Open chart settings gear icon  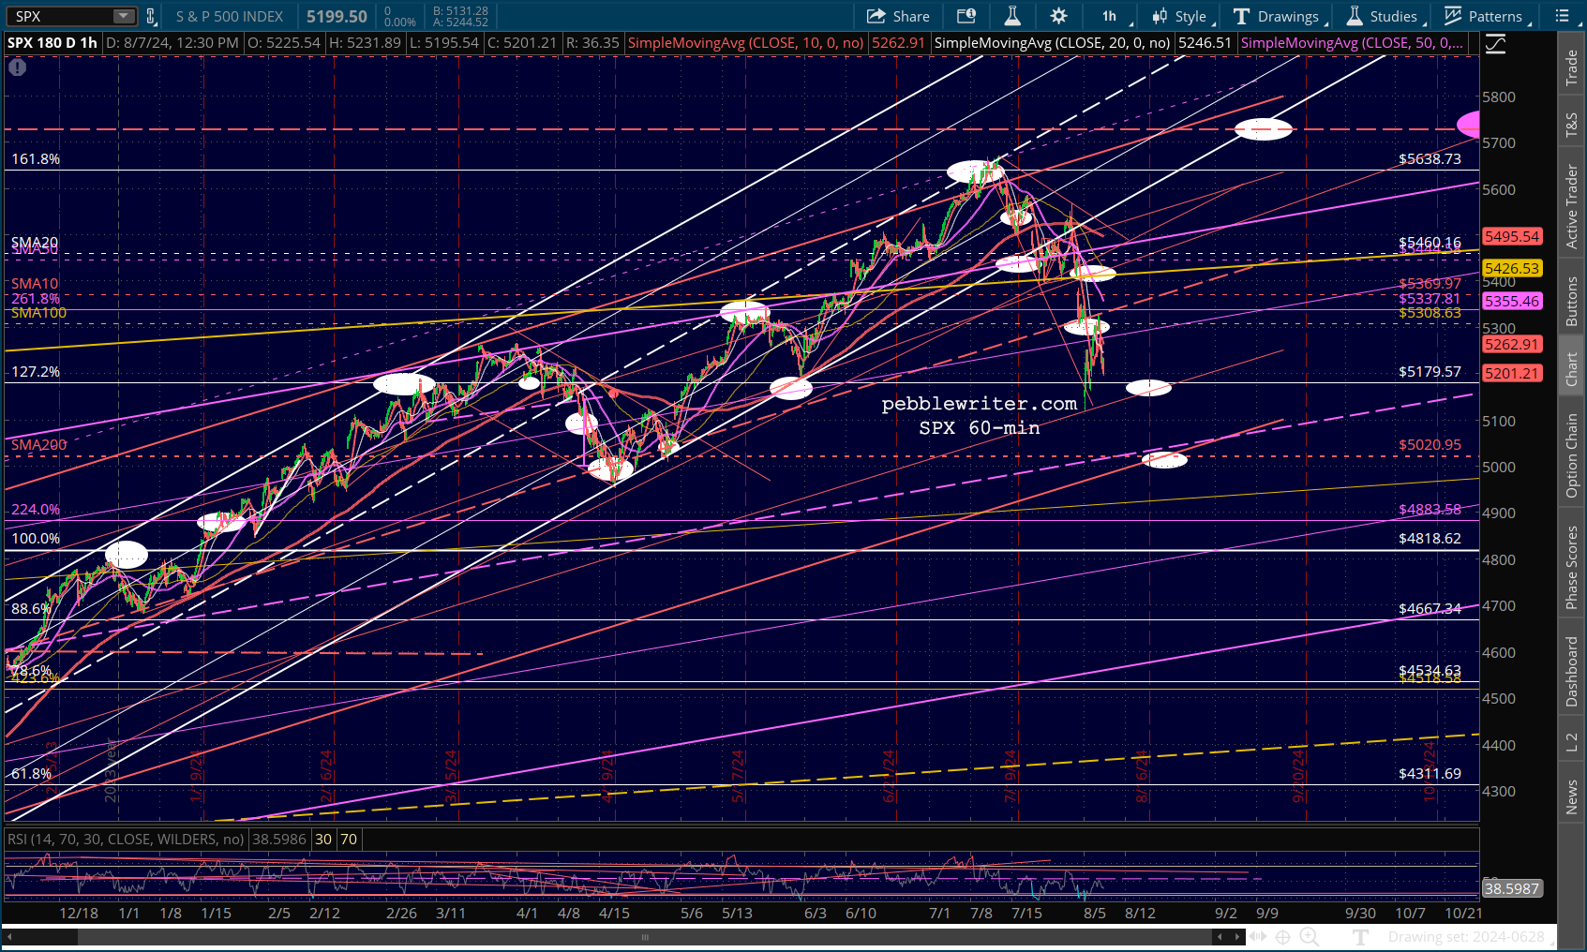1058,16
